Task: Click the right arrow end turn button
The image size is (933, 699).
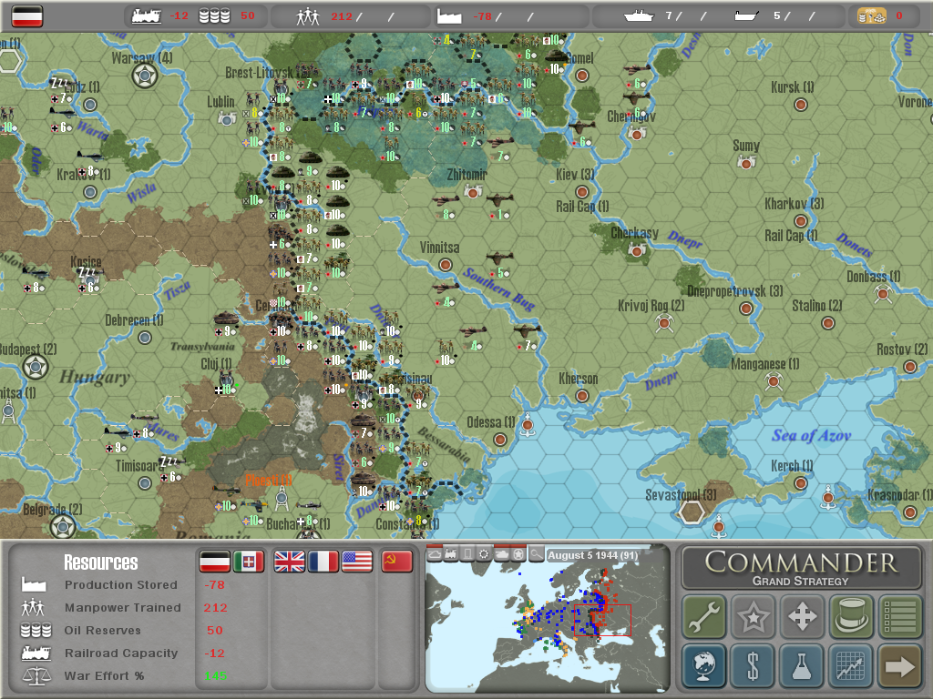Action: [899, 665]
